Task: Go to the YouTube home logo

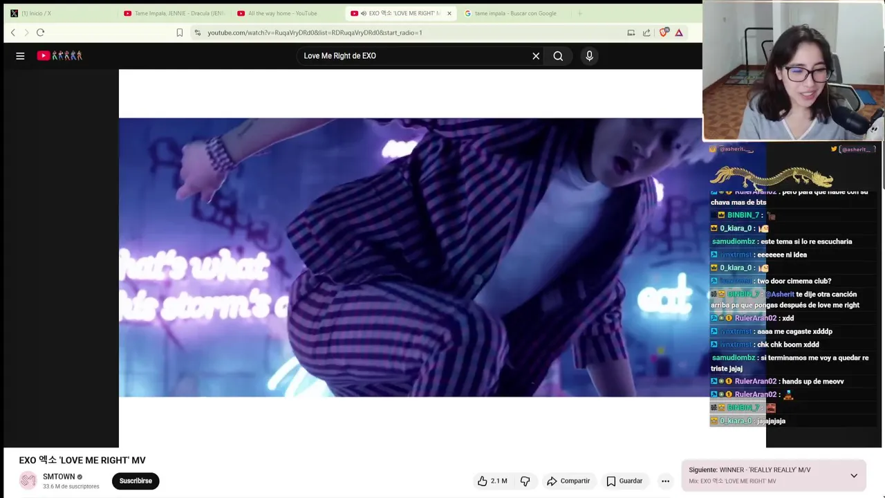Action: tap(59, 56)
